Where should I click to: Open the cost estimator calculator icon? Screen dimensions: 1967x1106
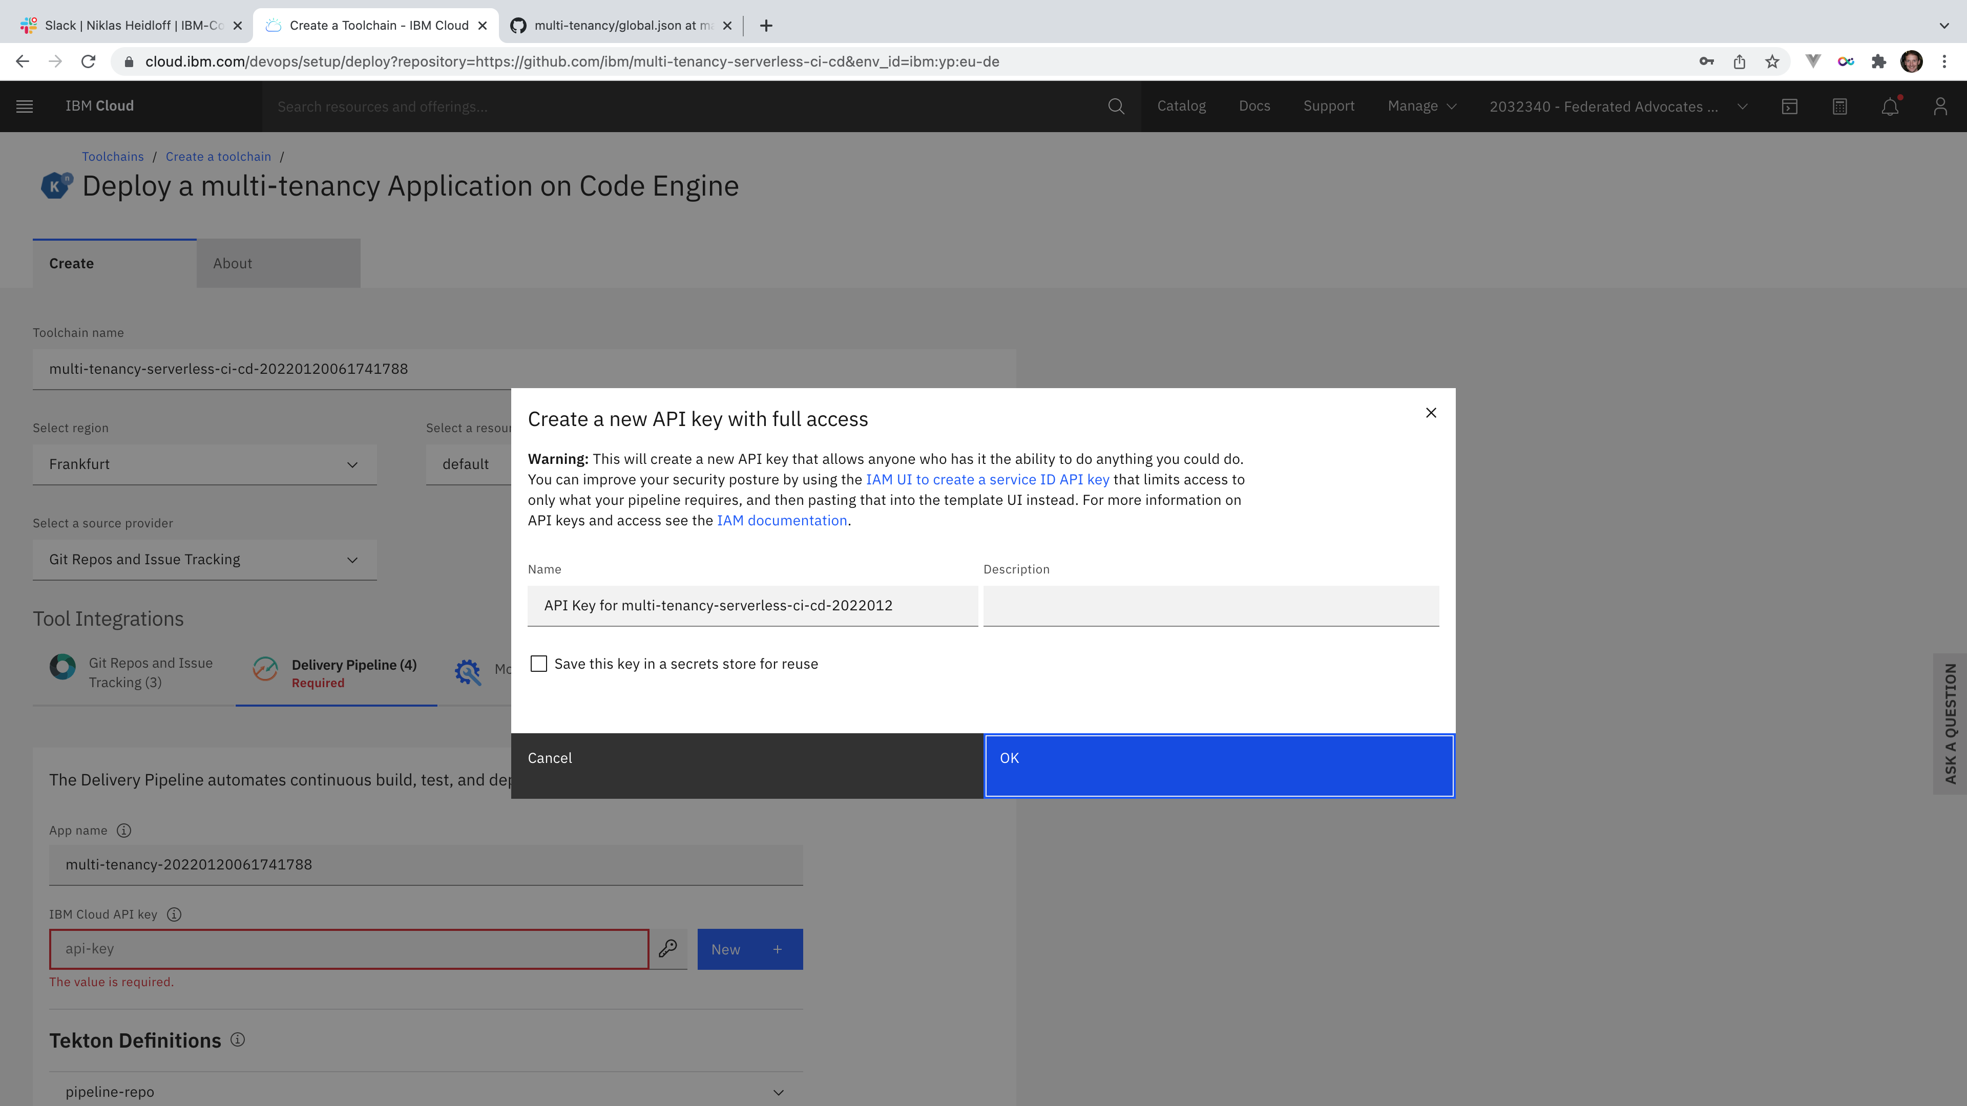[1839, 106]
